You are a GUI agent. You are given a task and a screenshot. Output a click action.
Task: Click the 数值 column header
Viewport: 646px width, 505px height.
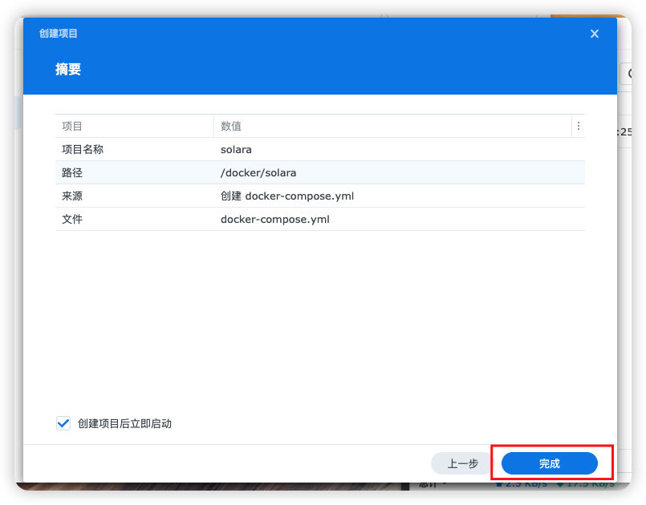tap(231, 126)
